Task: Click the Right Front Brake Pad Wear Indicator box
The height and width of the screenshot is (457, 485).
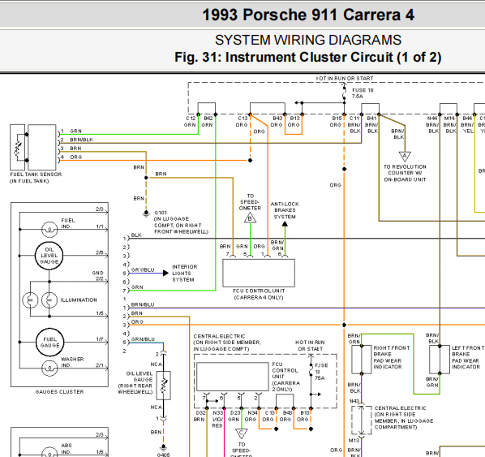Action: point(362,360)
